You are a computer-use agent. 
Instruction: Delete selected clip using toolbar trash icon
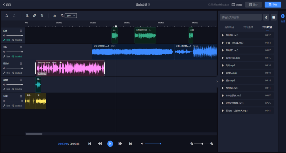click(42, 15)
